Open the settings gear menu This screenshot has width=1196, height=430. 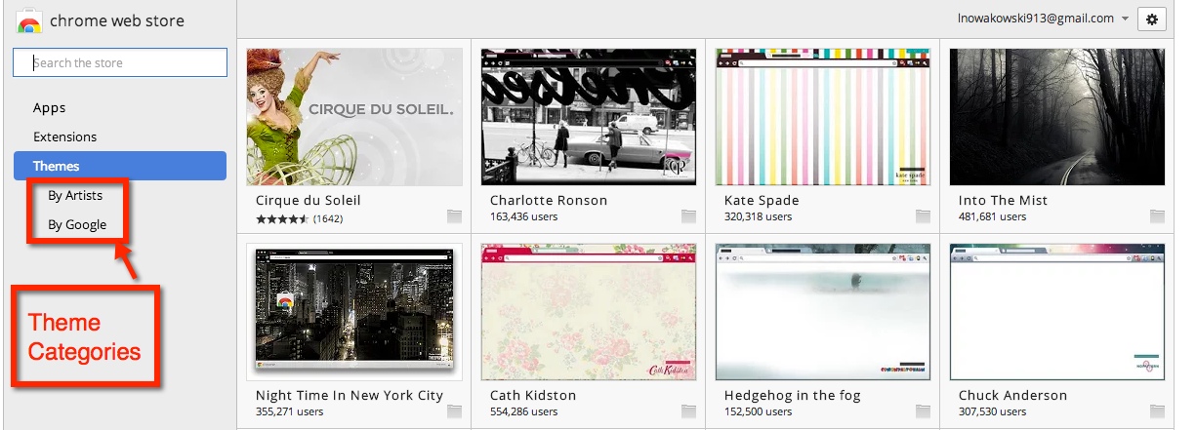(x=1152, y=20)
